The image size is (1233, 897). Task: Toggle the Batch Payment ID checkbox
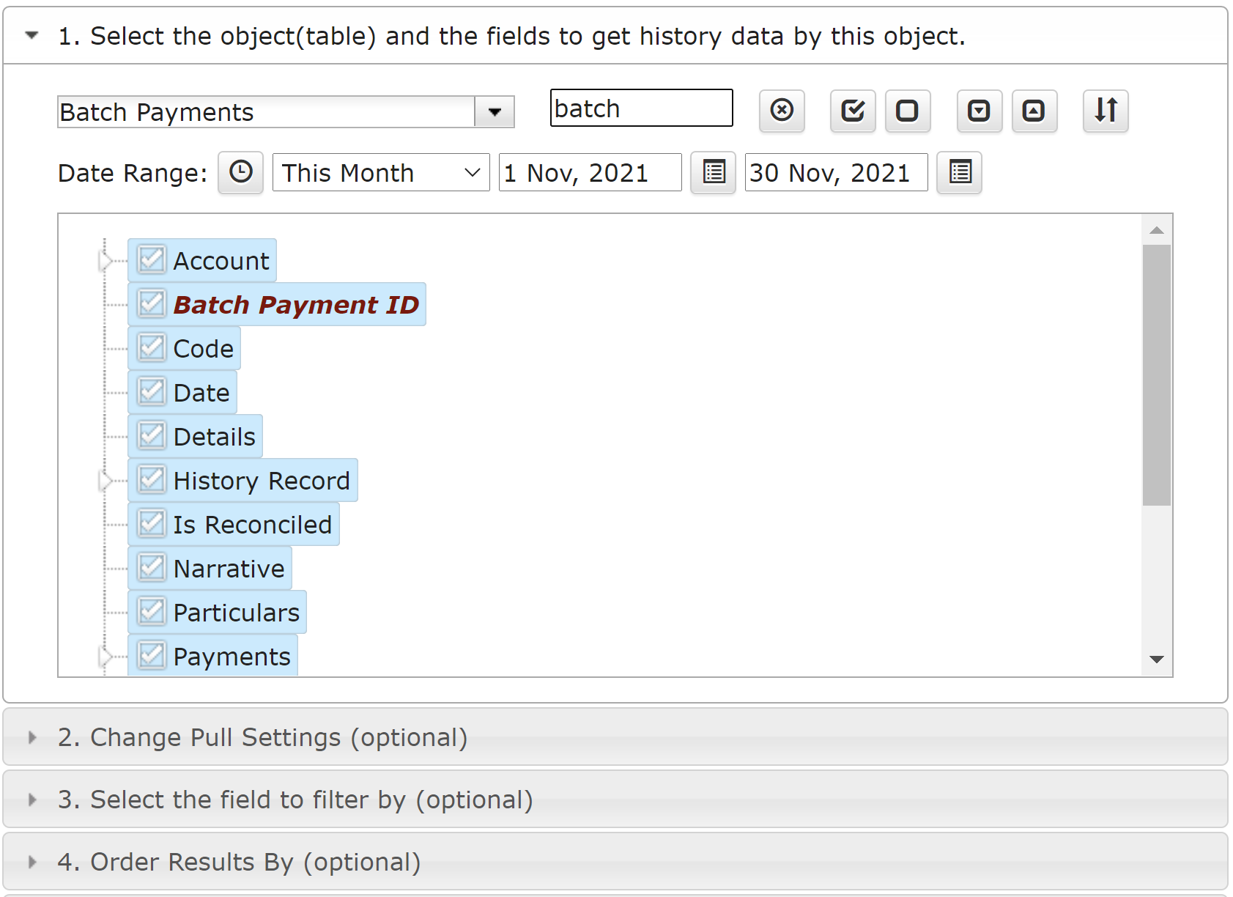click(152, 303)
